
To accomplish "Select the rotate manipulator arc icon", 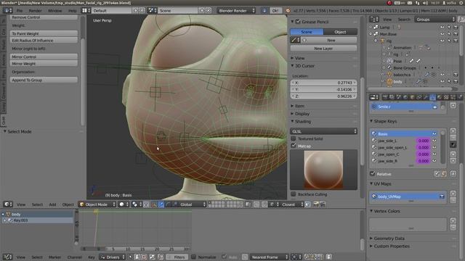I will tap(168, 204).
